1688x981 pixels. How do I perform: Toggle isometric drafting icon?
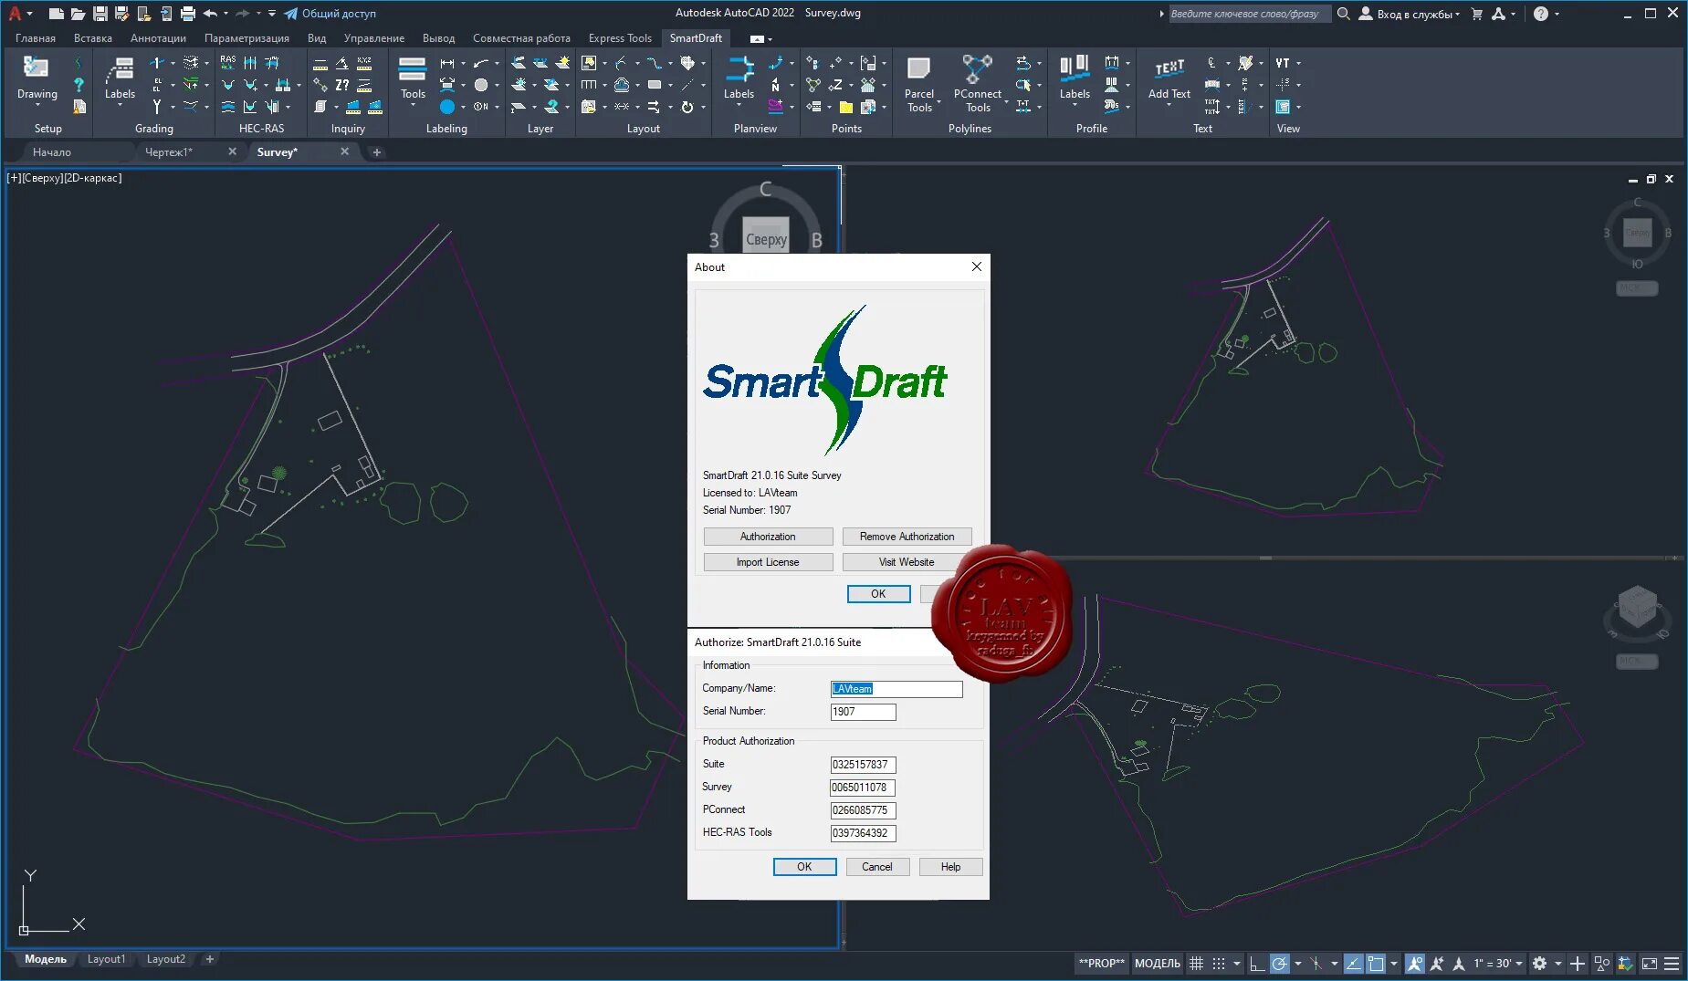[x=1316, y=964]
